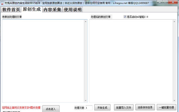The height and width of the screenshot is (112, 179).
Task: Maximize the window
Action: pyautogui.click(x=165, y=2)
